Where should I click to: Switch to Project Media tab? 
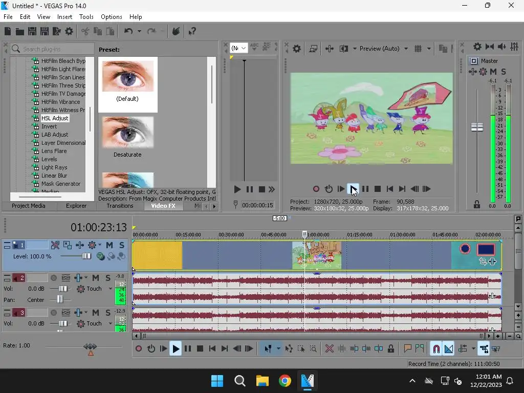point(29,206)
